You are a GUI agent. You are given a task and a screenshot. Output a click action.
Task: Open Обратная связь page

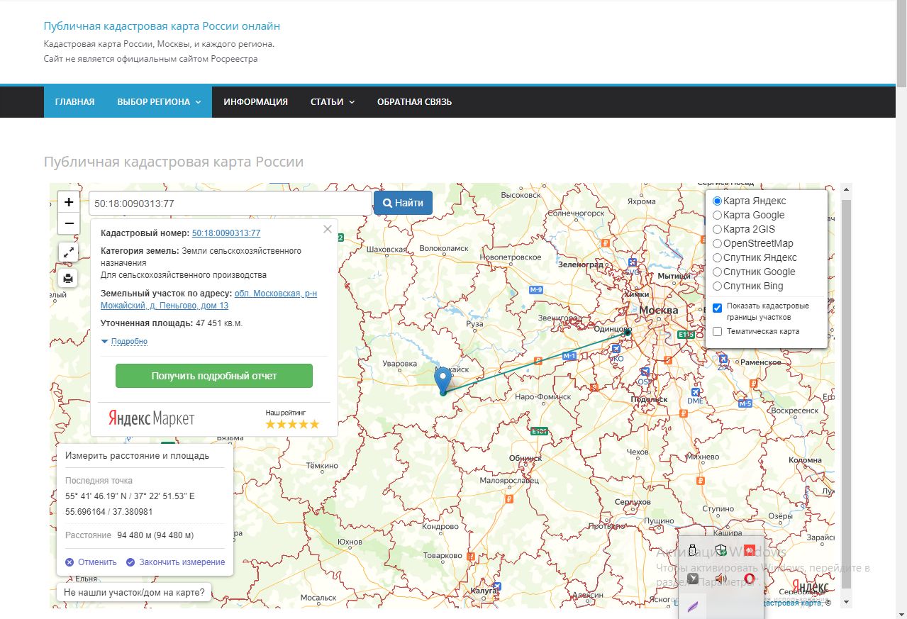(414, 101)
